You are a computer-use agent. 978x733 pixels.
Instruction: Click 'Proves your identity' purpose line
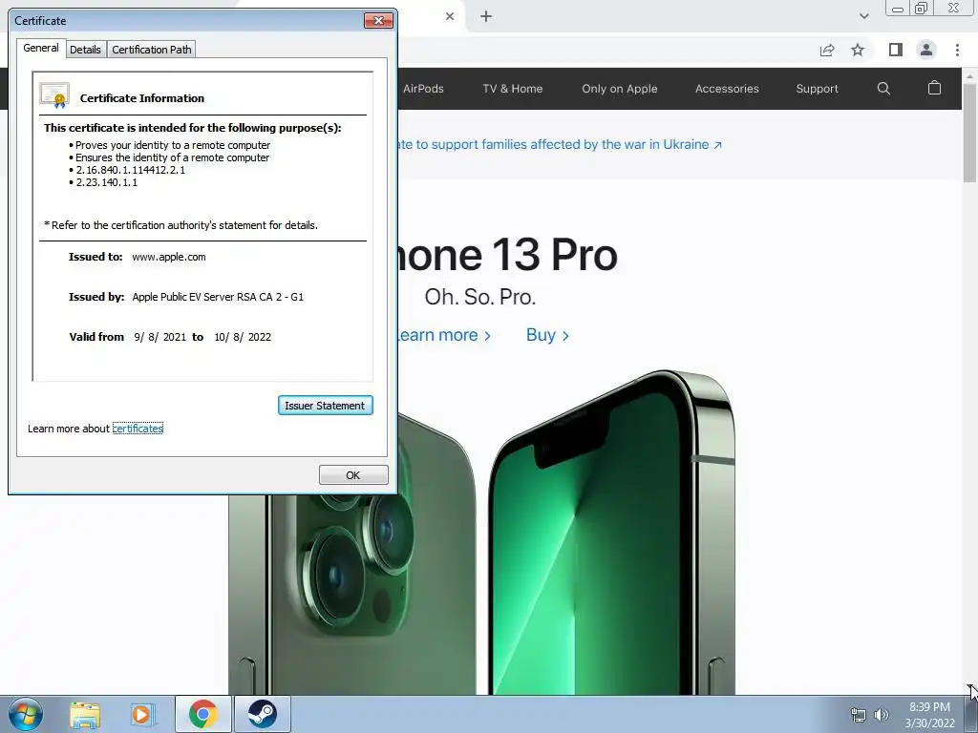[x=173, y=145]
